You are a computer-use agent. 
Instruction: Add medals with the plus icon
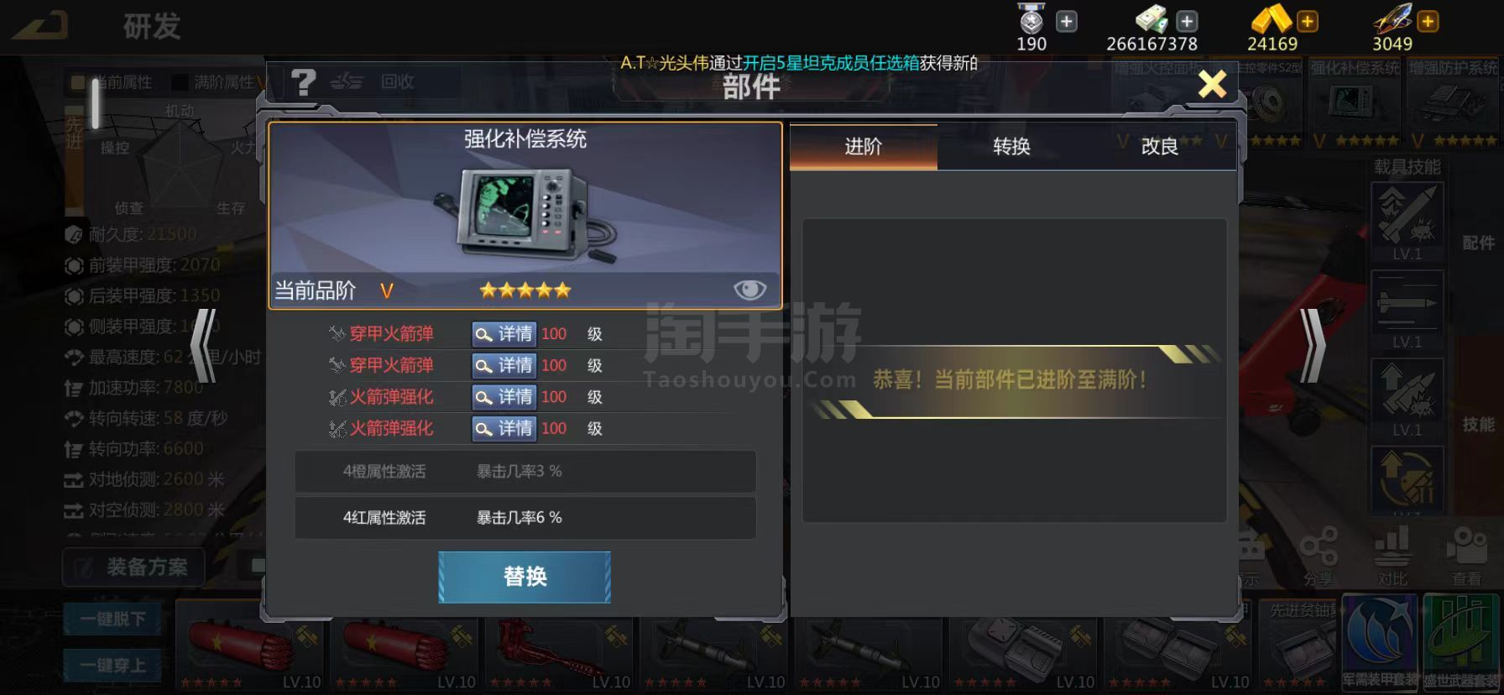[1067, 21]
